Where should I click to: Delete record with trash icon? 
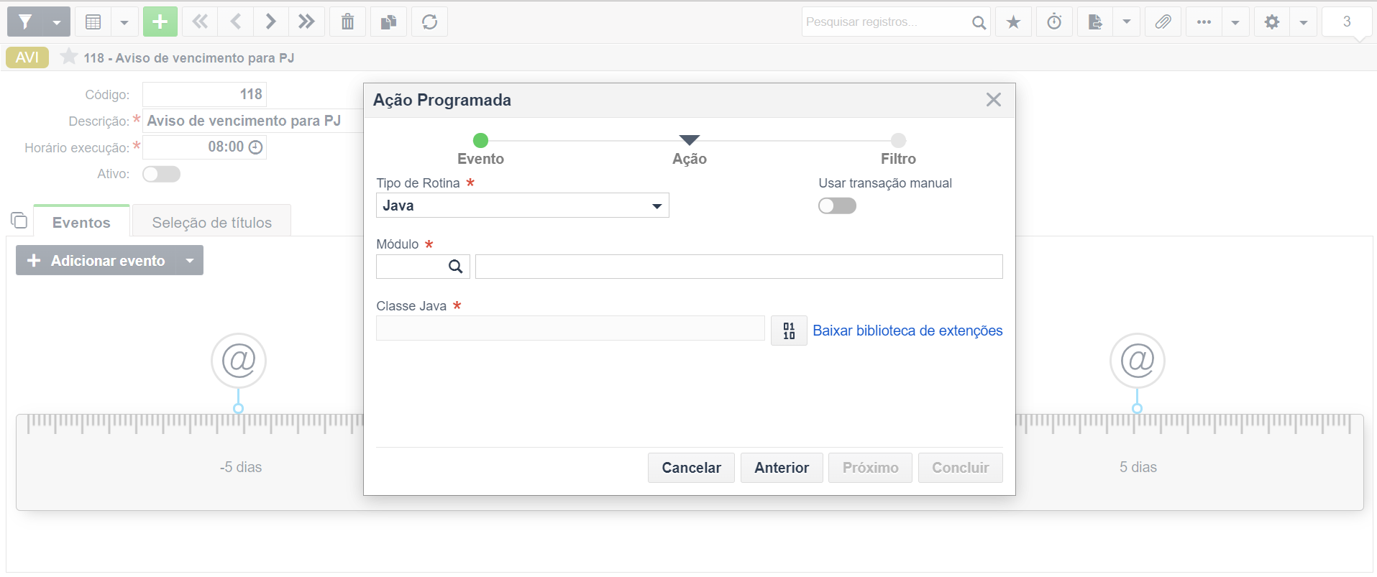pos(347,22)
